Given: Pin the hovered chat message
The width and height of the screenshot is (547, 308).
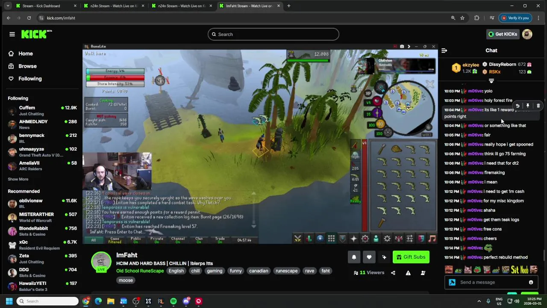Looking at the screenshot, I should 528,106.
